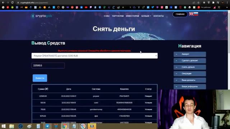Image resolution: width=230 pixels, height=129 pixels.
Task: Click the 'Статус' column header
Action: pyautogui.click(x=148, y=89)
